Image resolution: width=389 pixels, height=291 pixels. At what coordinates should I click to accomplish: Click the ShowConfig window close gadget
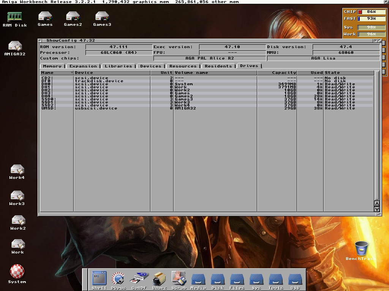pyautogui.click(x=40, y=41)
